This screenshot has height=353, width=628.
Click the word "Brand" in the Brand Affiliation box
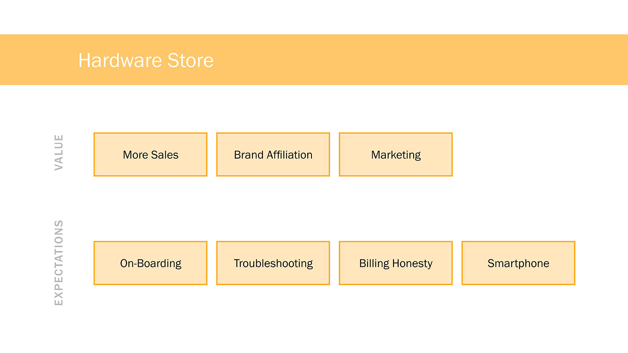pos(249,155)
